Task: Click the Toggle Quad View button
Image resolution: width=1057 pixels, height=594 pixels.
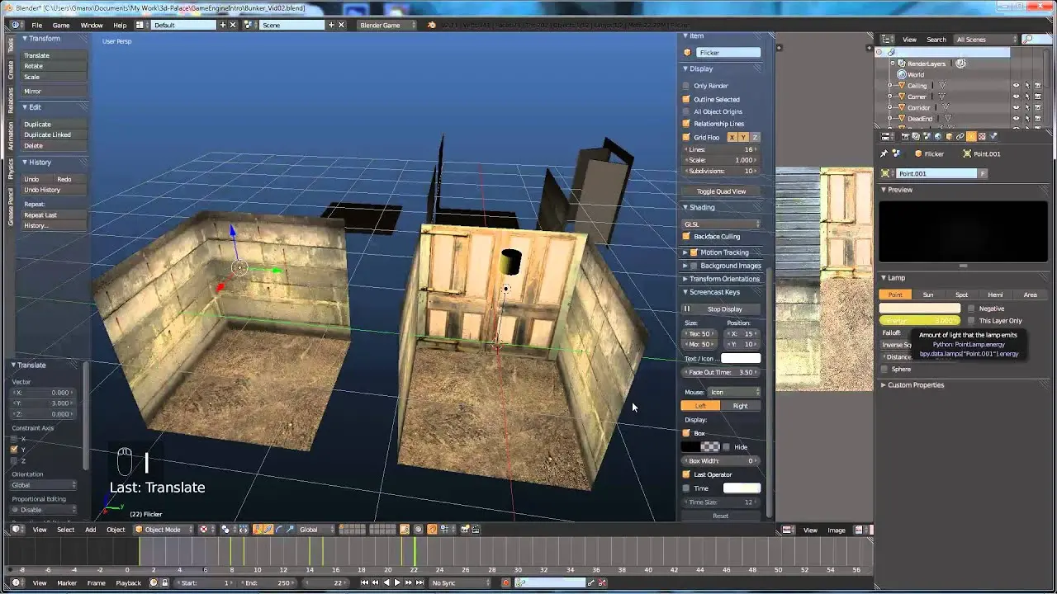Action: tap(721, 191)
